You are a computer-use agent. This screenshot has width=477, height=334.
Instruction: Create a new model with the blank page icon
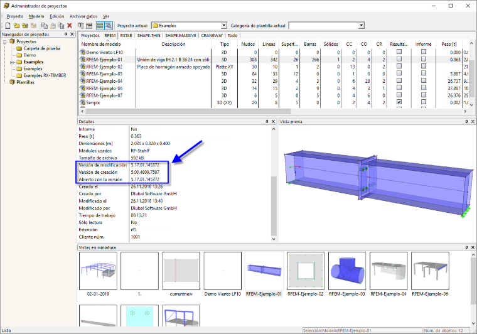click(8, 26)
